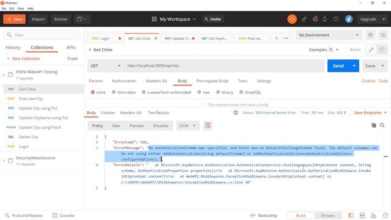
Task: Open the new window layout icon
Action: pyautogui.click(x=82, y=19)
